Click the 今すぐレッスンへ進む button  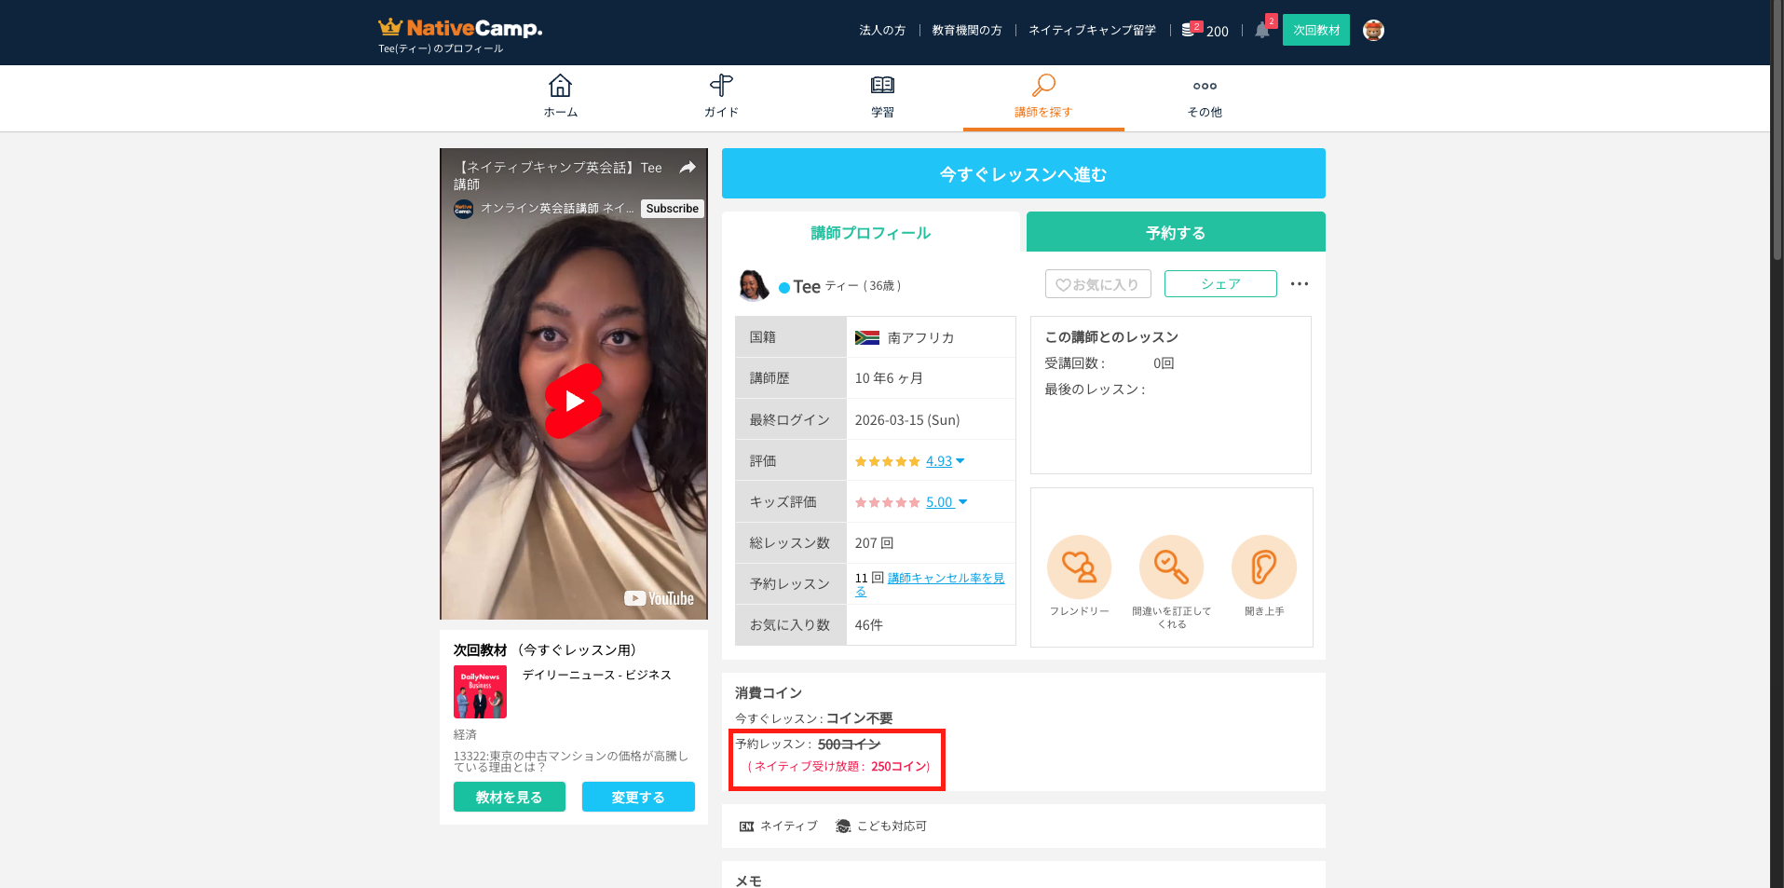click(x=1023, y=174)
